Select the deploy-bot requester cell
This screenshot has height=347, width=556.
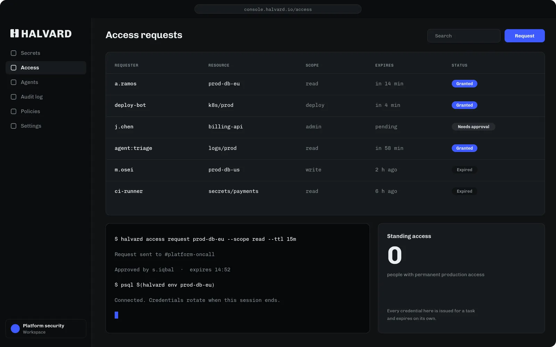click(130, 105)
